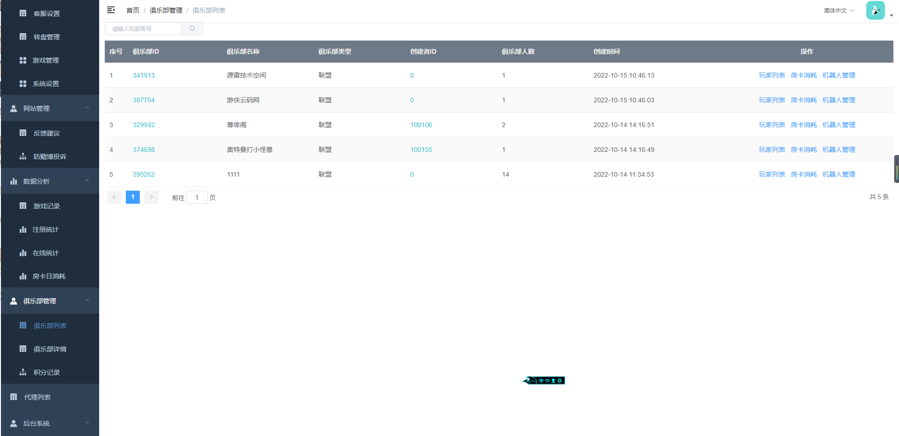Viewport: 899px width, 436px height.
Task: Open 玩家列表 for club 源雷技术空间
Action: click(x=771, y=75)
